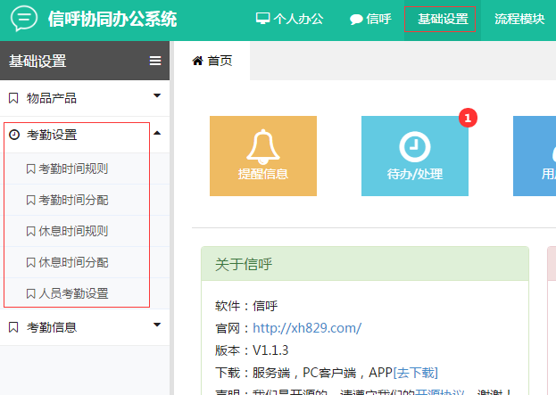The height and width of the screenshot is (395, 556).
Task: Select the 首页 tab
Action: 212,61
